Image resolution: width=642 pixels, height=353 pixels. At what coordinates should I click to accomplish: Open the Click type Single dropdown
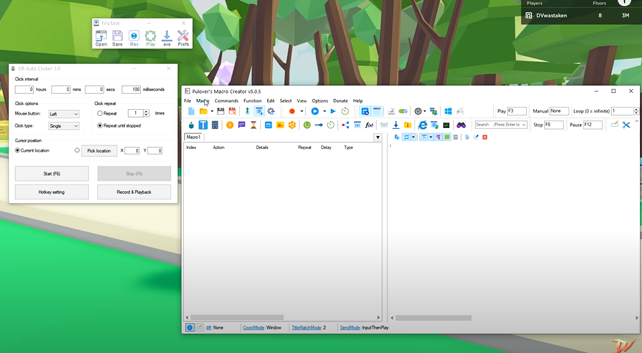[64, 126]
